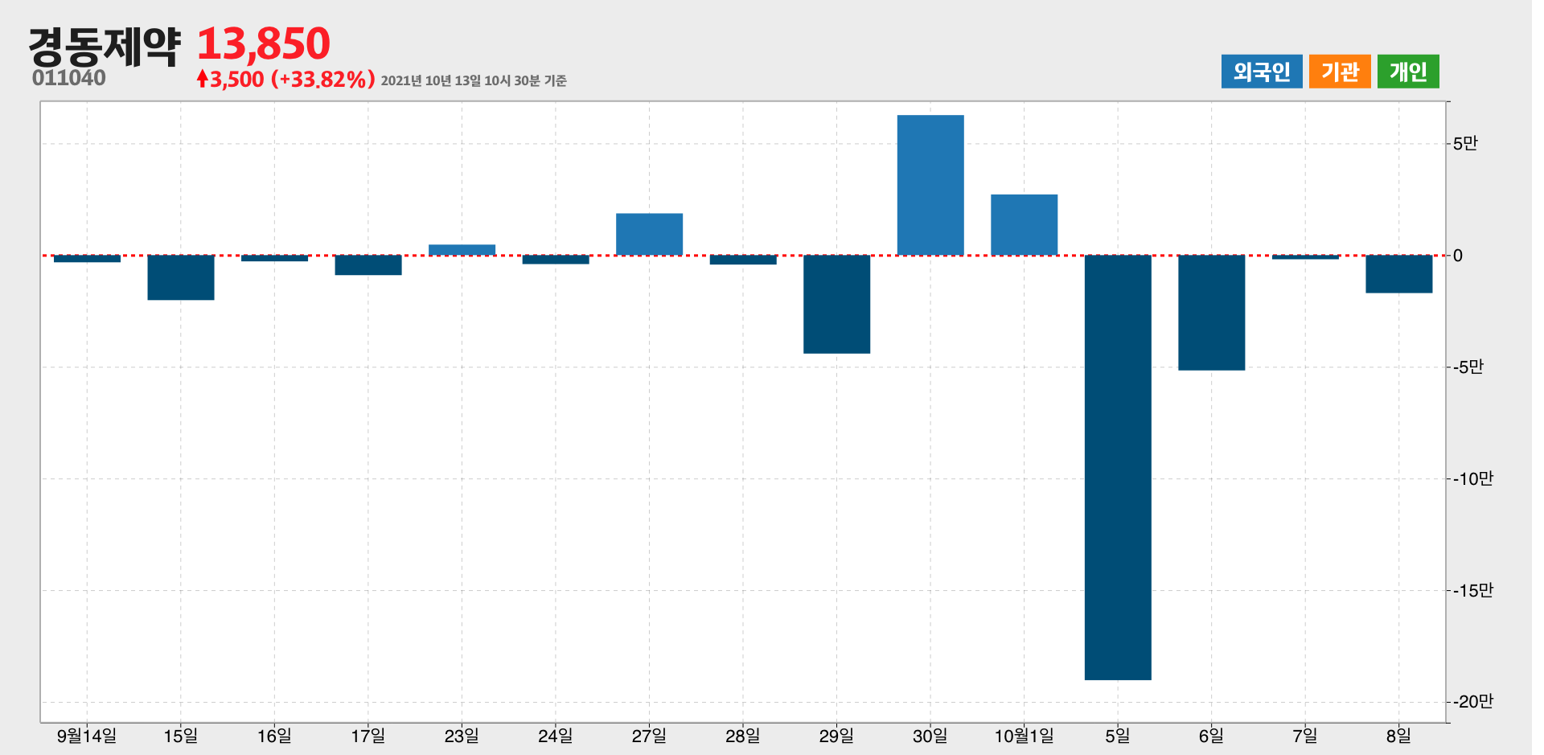Click the stock code 011040
Viewport: 1544px width, 755px height.
coord(69,78)
